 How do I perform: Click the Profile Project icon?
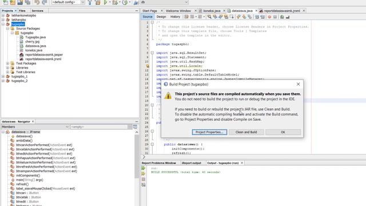pos(125,2)
